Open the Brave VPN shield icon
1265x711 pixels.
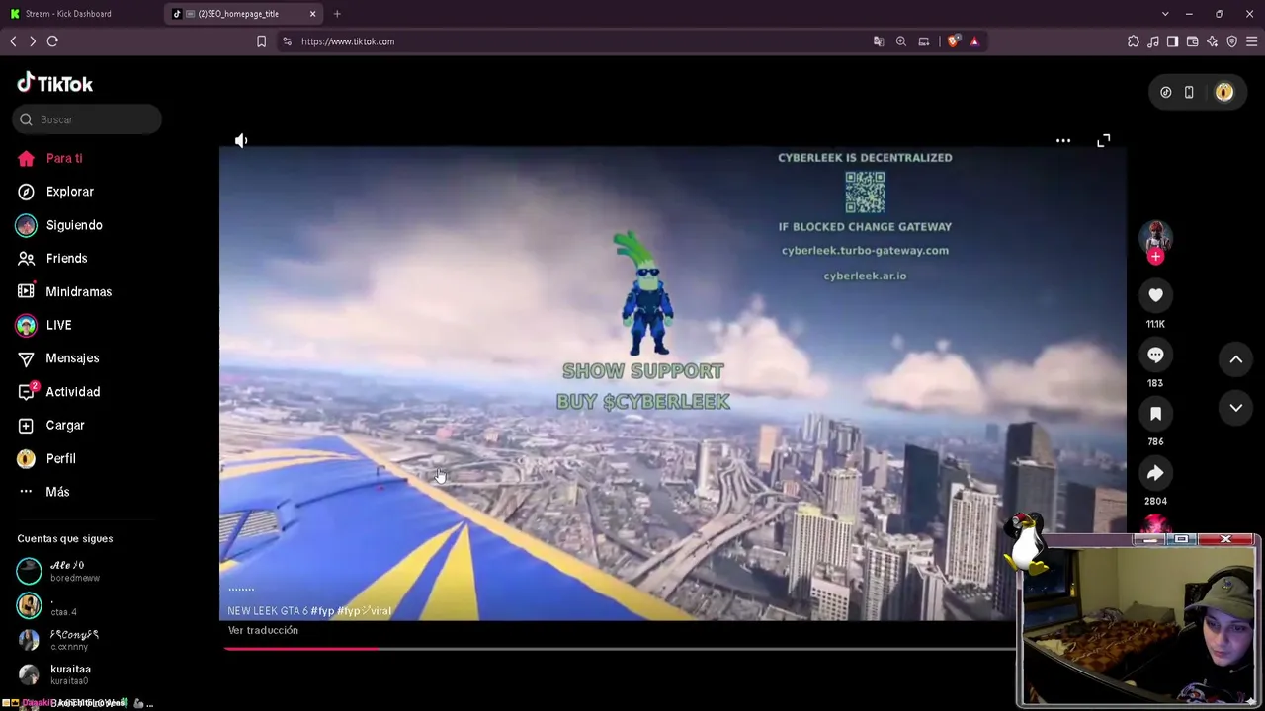1232,41
